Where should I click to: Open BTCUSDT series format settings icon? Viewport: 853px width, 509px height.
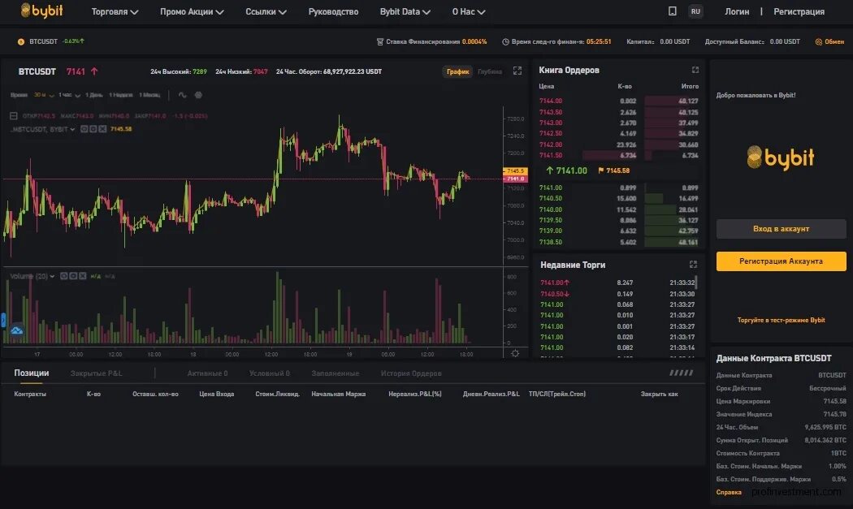pyautogui.click(x=93, y=129)
